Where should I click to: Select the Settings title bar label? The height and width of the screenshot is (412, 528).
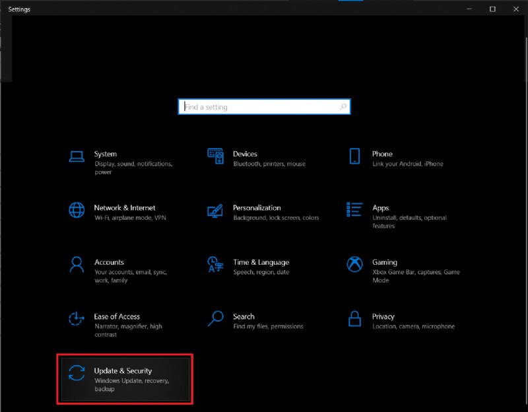click(x=19, y=9)
